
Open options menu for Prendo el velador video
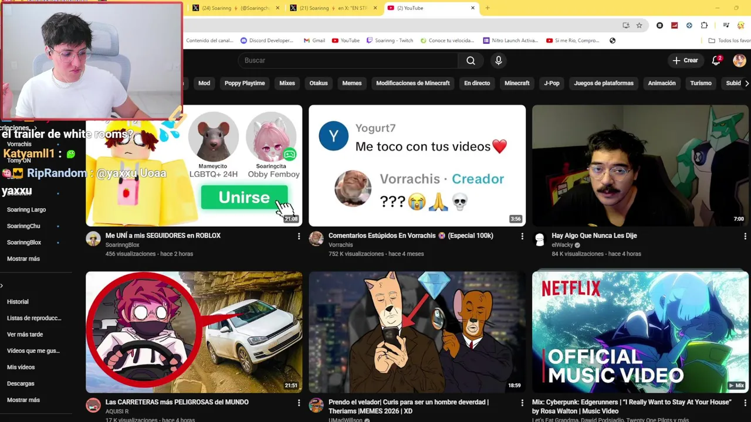[522, 403]
